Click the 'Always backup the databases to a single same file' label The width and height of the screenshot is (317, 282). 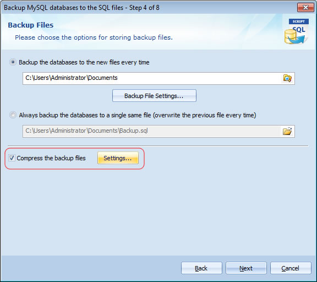(x=138, y=115)
